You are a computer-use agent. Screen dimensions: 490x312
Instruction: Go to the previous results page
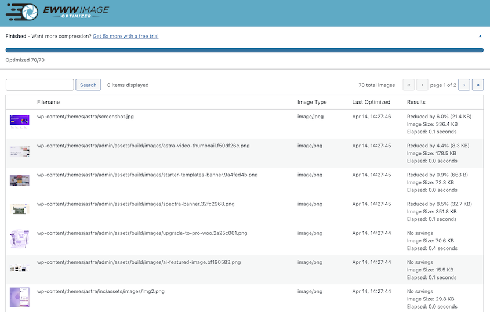point(422,85)
